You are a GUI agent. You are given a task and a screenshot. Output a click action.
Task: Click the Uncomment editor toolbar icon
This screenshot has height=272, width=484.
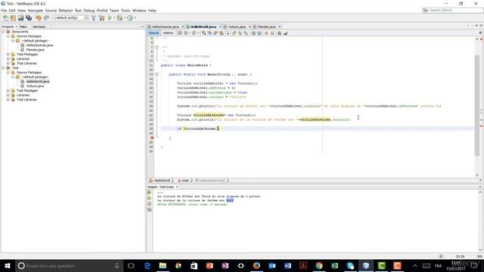click(x=285, y=33)
